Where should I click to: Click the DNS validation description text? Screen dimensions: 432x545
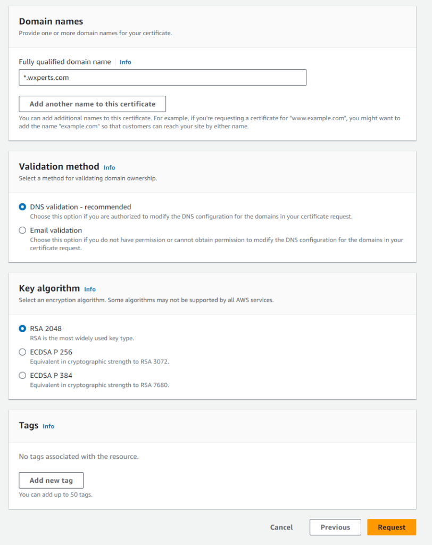tap(191, 217)
